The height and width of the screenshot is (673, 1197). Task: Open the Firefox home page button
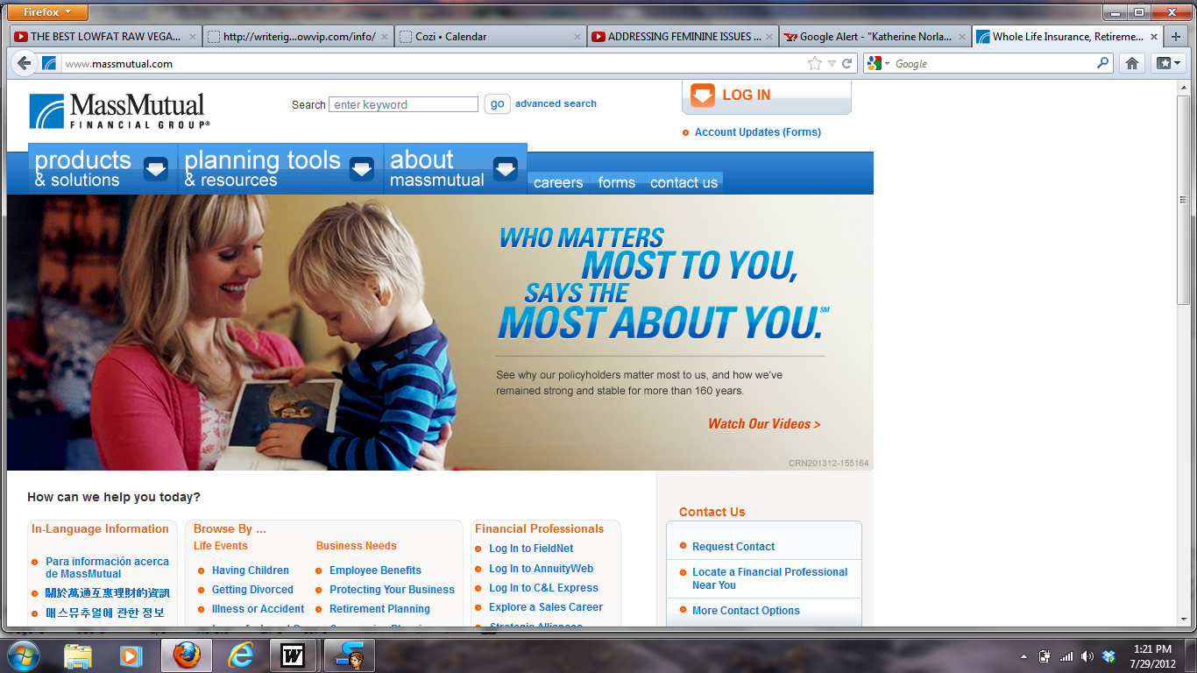tap(1132, 63)
